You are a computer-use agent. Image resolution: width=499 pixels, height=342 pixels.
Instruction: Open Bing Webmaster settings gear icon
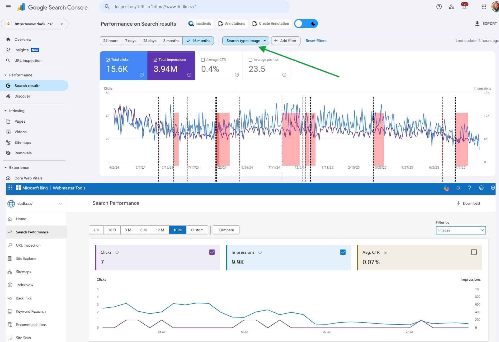(493, 188)
